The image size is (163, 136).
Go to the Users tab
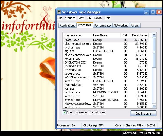135,26
